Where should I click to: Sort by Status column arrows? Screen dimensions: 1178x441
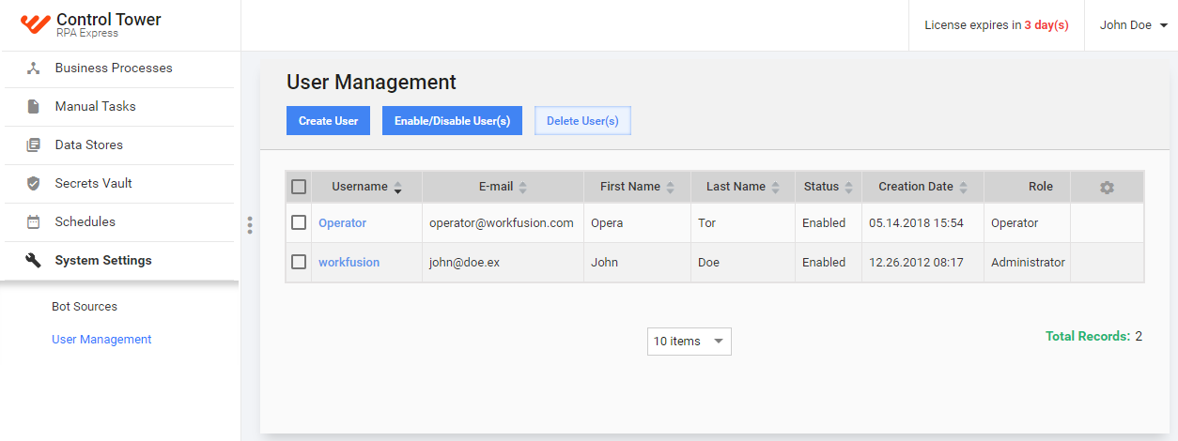(848, 188)
